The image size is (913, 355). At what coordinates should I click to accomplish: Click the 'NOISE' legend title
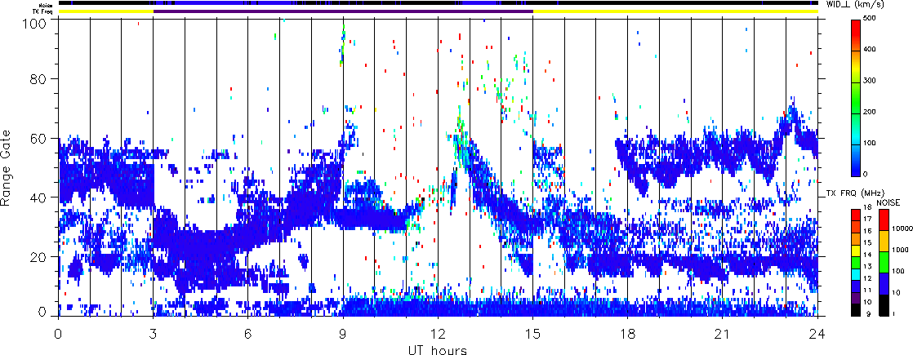pos(889,202)
